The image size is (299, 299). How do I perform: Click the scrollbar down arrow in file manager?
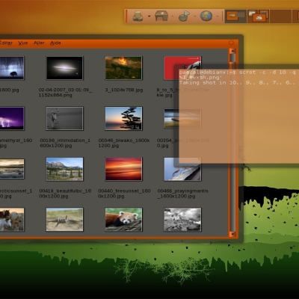(232, 234)
